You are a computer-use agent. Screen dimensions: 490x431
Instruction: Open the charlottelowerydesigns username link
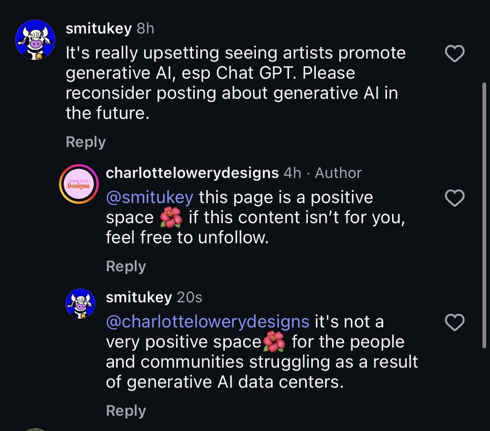pos(192,173)
